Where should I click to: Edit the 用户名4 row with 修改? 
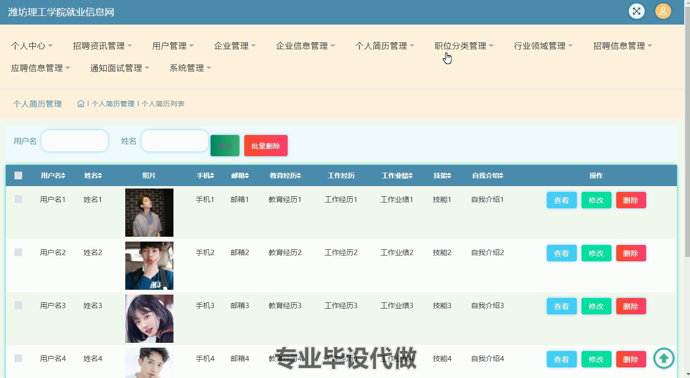pos(596,359)
